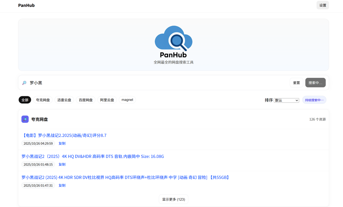
Task: Switch to 百度网盘 filter
Action: (x=86, y=100)
